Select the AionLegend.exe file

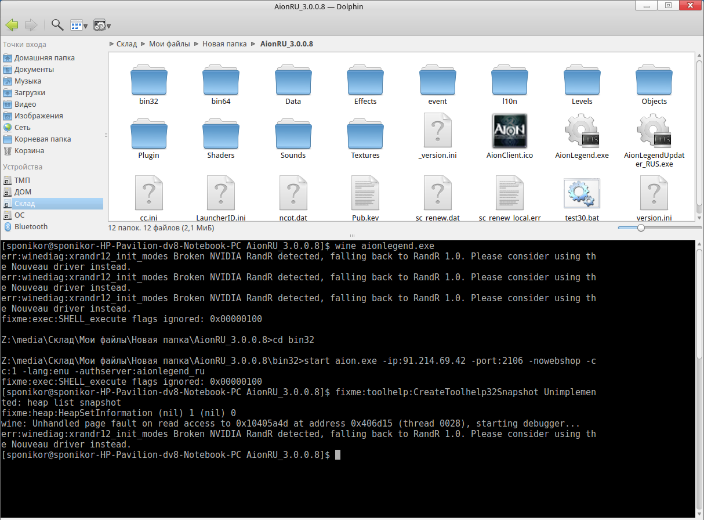[582, 135]
